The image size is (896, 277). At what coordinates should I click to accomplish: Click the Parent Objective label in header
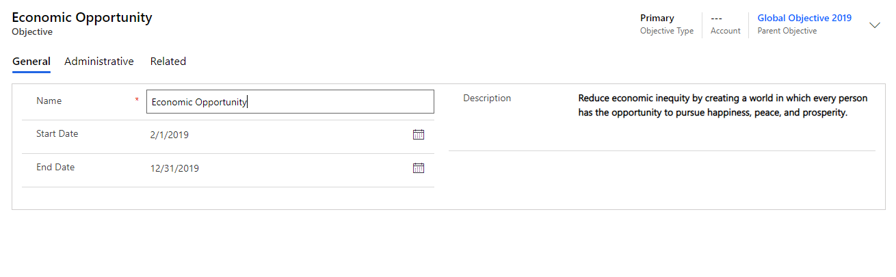pyautogui.click(x=787, y=31)
